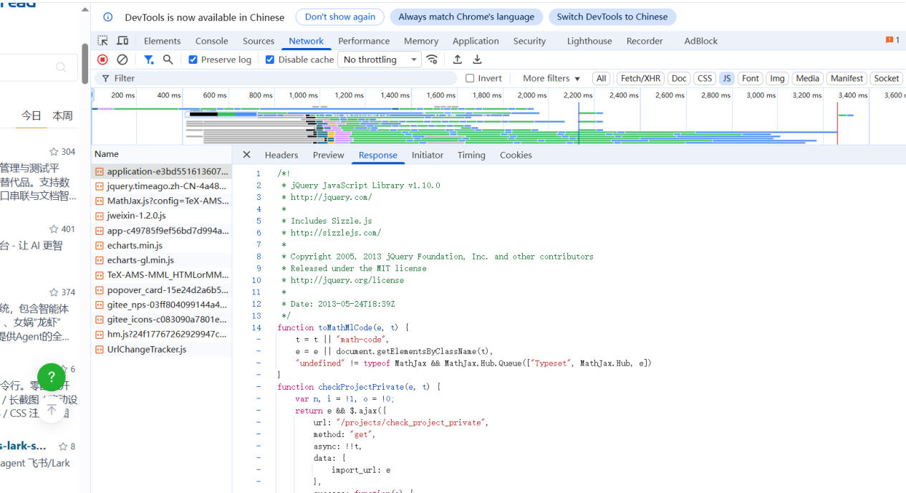The image size is (906, 493).
Task: Click the page's back-to-top arrow button
Action: (52, 409)
